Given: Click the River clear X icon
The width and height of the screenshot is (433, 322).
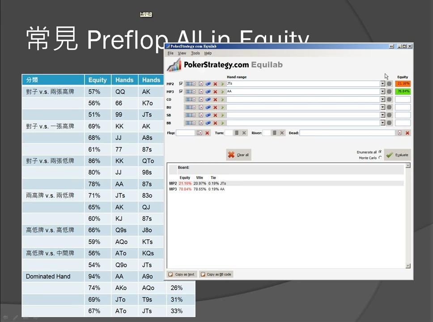Looking at the screenshot, I should [x=282, y=133].
